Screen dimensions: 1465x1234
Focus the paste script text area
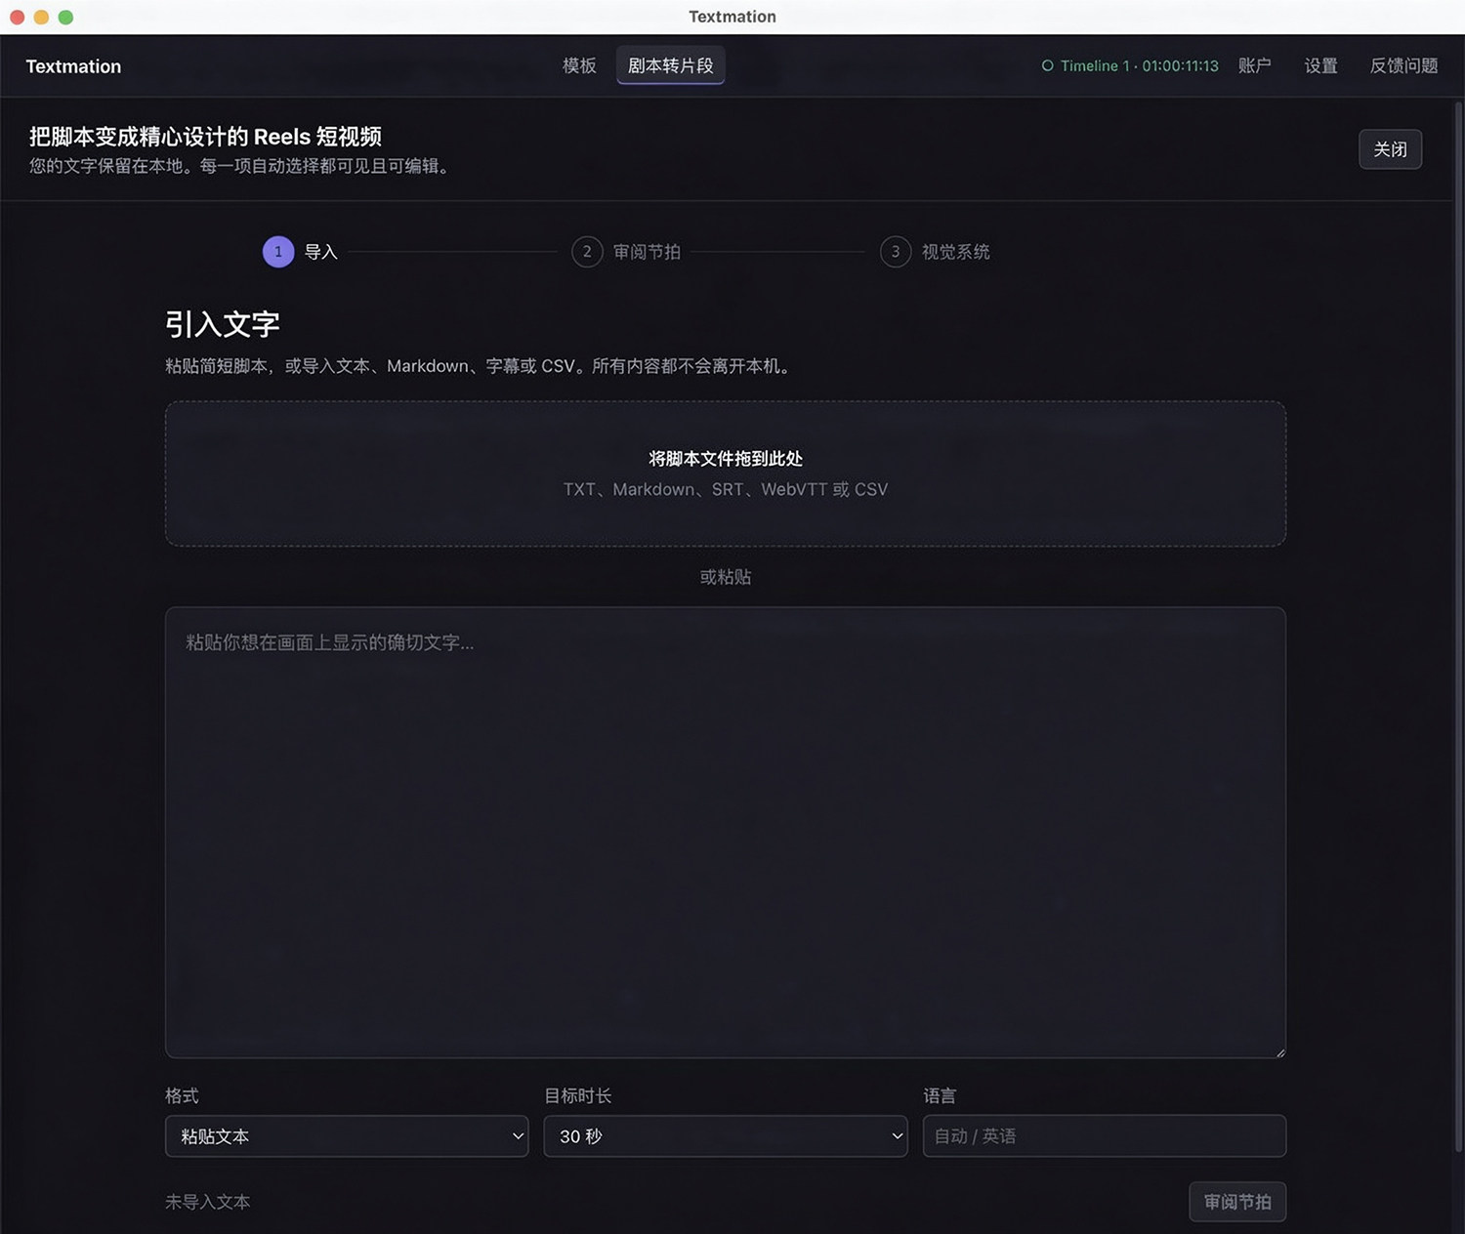[x=726, y=833]
